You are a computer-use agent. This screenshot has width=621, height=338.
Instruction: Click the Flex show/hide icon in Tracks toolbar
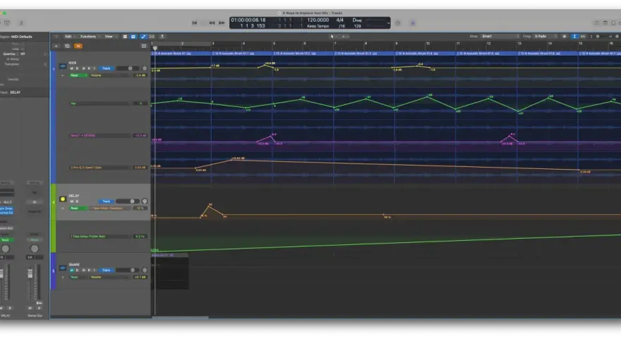(152, 37)
